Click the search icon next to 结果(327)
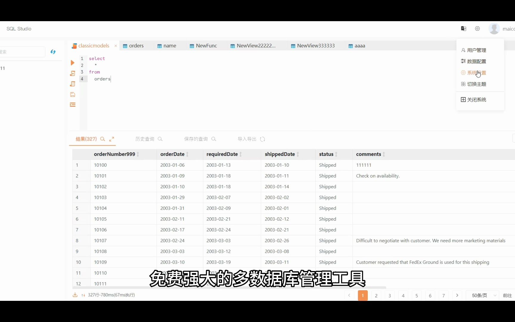Image resolution: width=515 pixels, height=322 pixels. tap(103, 139)
